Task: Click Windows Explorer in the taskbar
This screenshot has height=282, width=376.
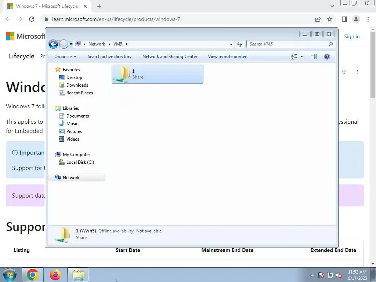Action: pyautogui.click(x=78, y=275)
